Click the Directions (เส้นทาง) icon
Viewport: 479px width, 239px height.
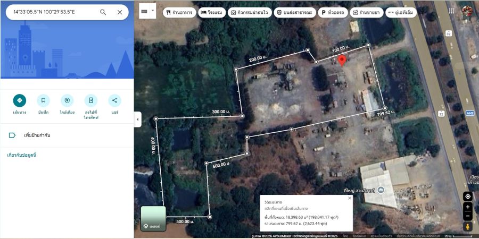(x=20, y=100)
